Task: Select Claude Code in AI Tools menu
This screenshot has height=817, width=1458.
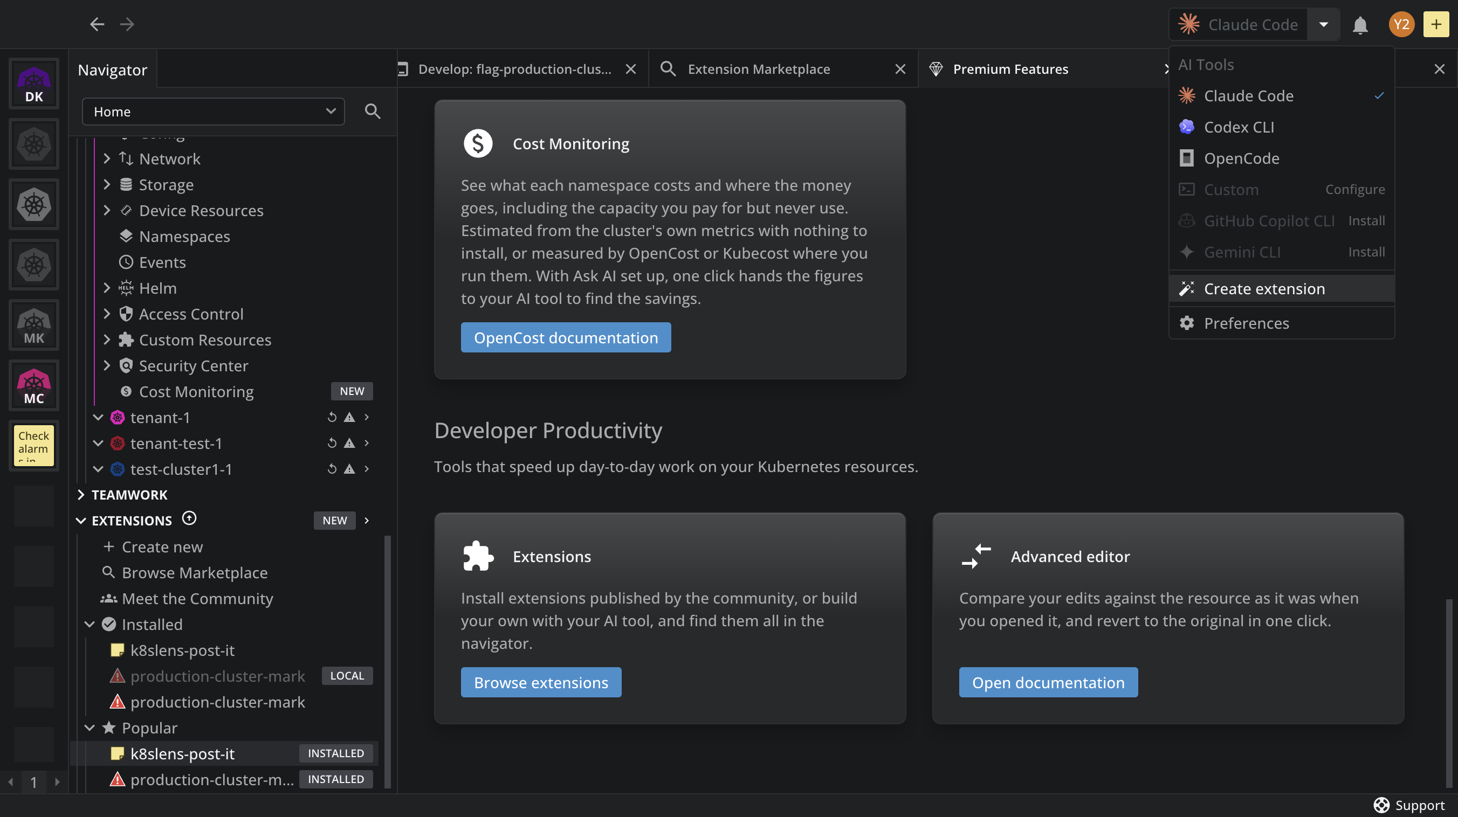Action: click(x=1281, y=95)
